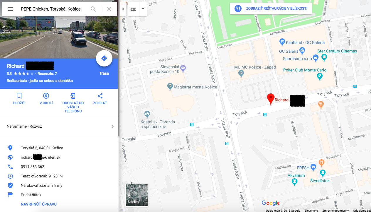Image resolution: width=371 pixels, height=212 pixels.
Task: Open the hamburger menu in search bar
Action: (x=10, y=9)
